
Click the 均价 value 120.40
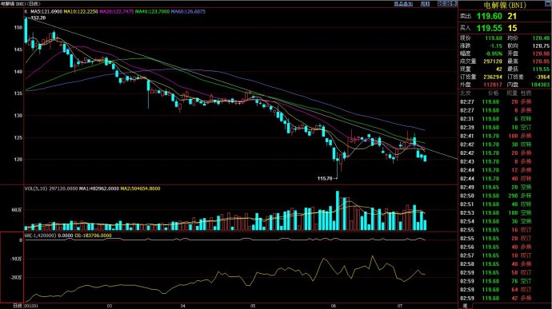(541, 38)
